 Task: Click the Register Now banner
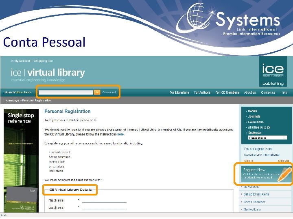point(267,174)
